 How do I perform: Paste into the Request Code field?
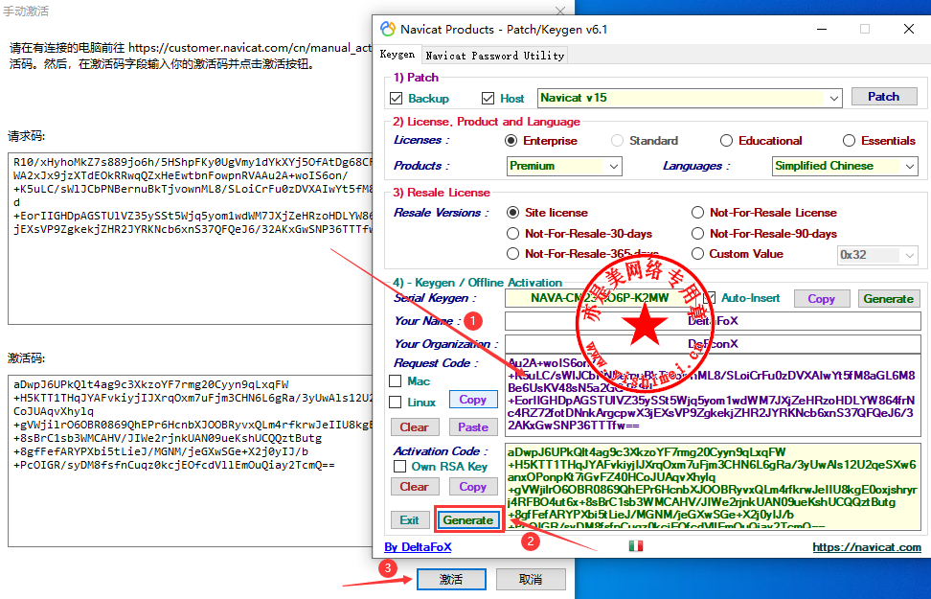click(473, 427)
